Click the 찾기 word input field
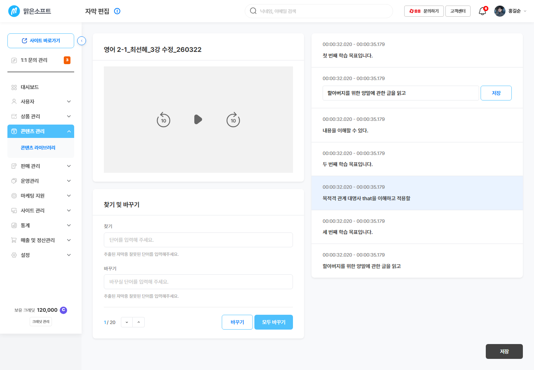 click(198, 240)
